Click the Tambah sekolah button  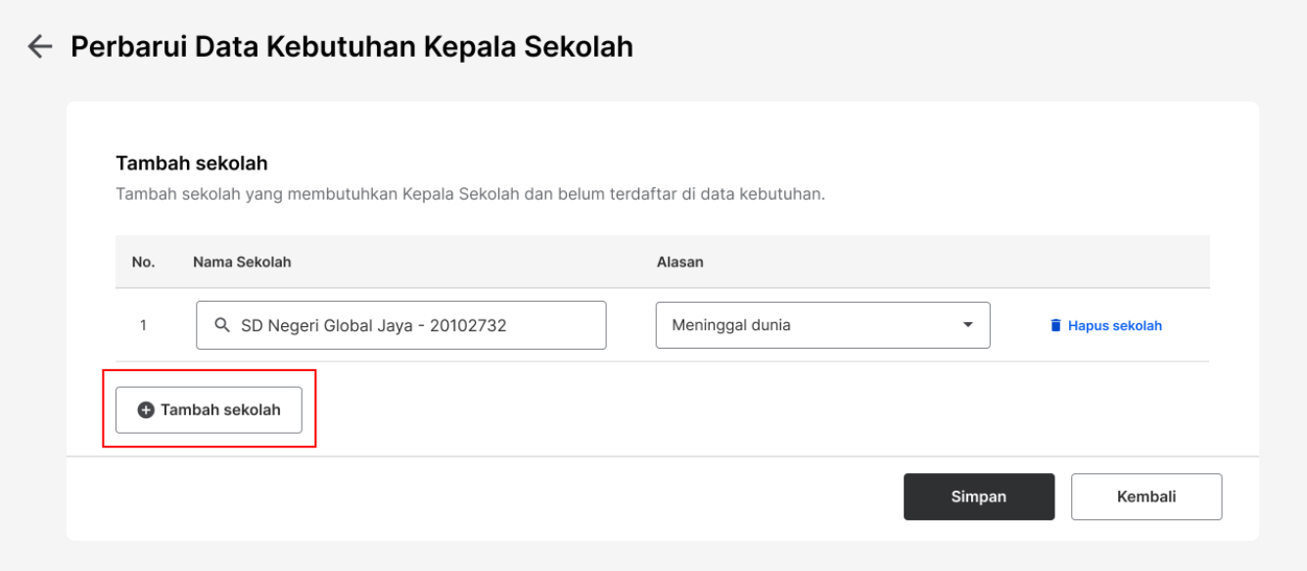pos(209,409)
